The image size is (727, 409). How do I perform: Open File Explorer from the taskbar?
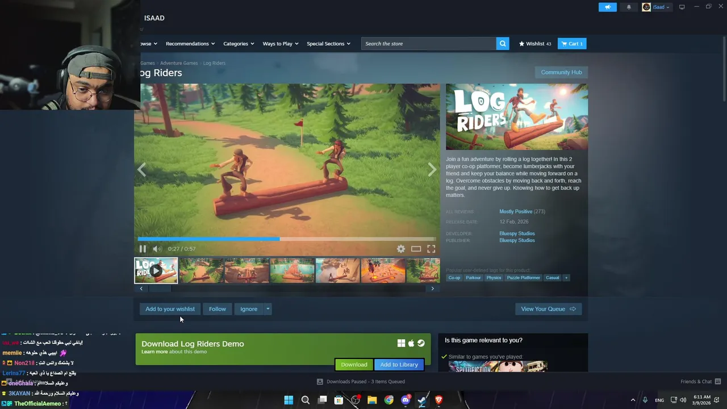point(372,400)
